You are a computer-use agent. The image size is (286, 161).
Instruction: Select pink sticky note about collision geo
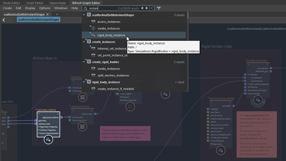tap(125, 133)
